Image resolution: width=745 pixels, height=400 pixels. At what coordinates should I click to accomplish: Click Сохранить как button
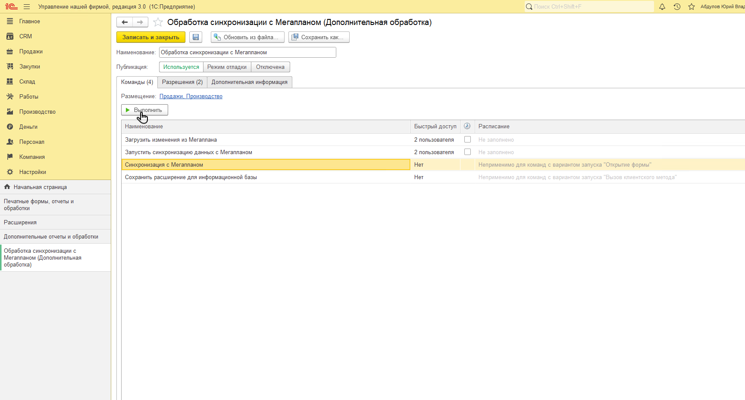[319, 37]
